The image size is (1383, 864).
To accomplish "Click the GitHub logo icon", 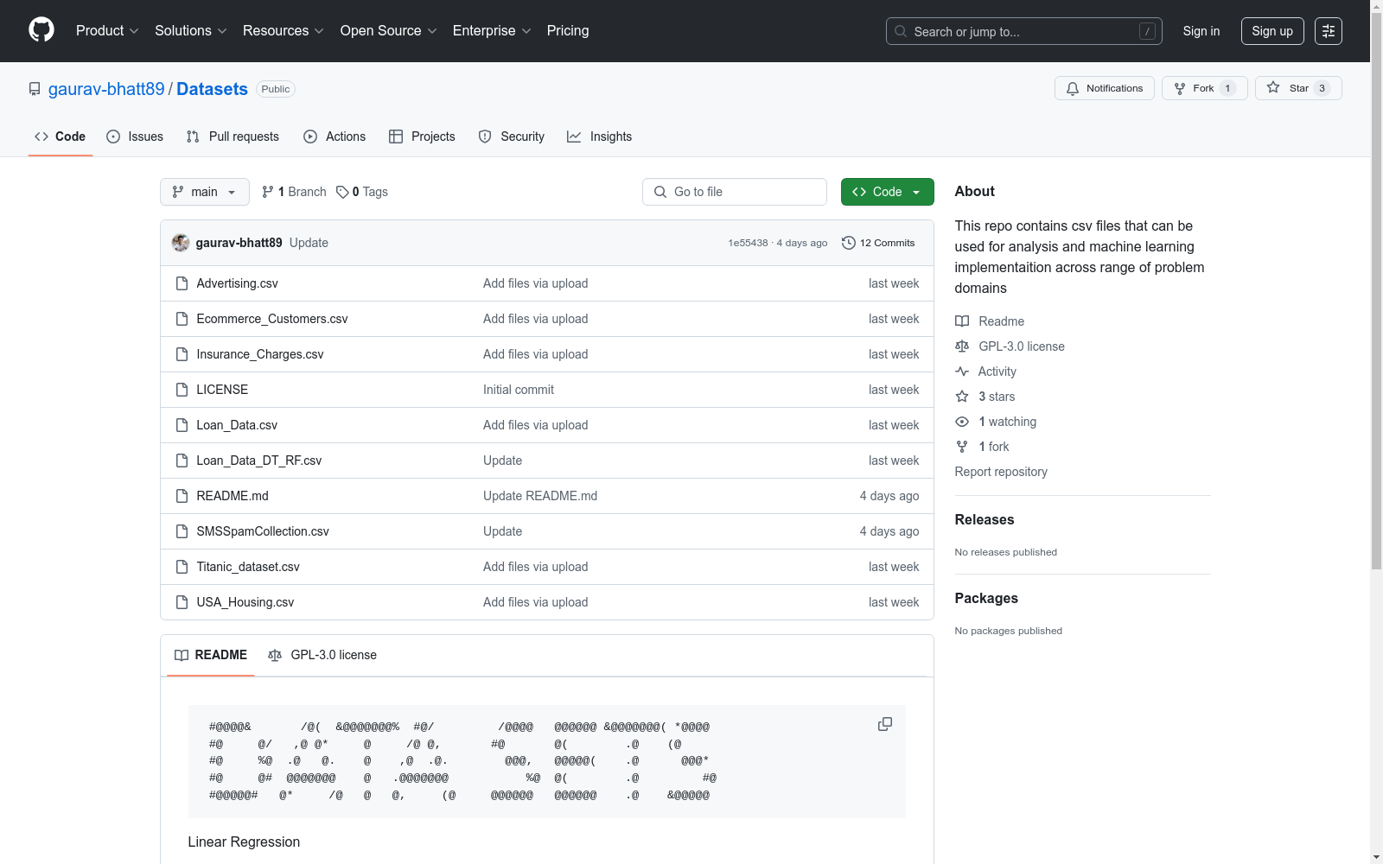I will pos(41,30).
